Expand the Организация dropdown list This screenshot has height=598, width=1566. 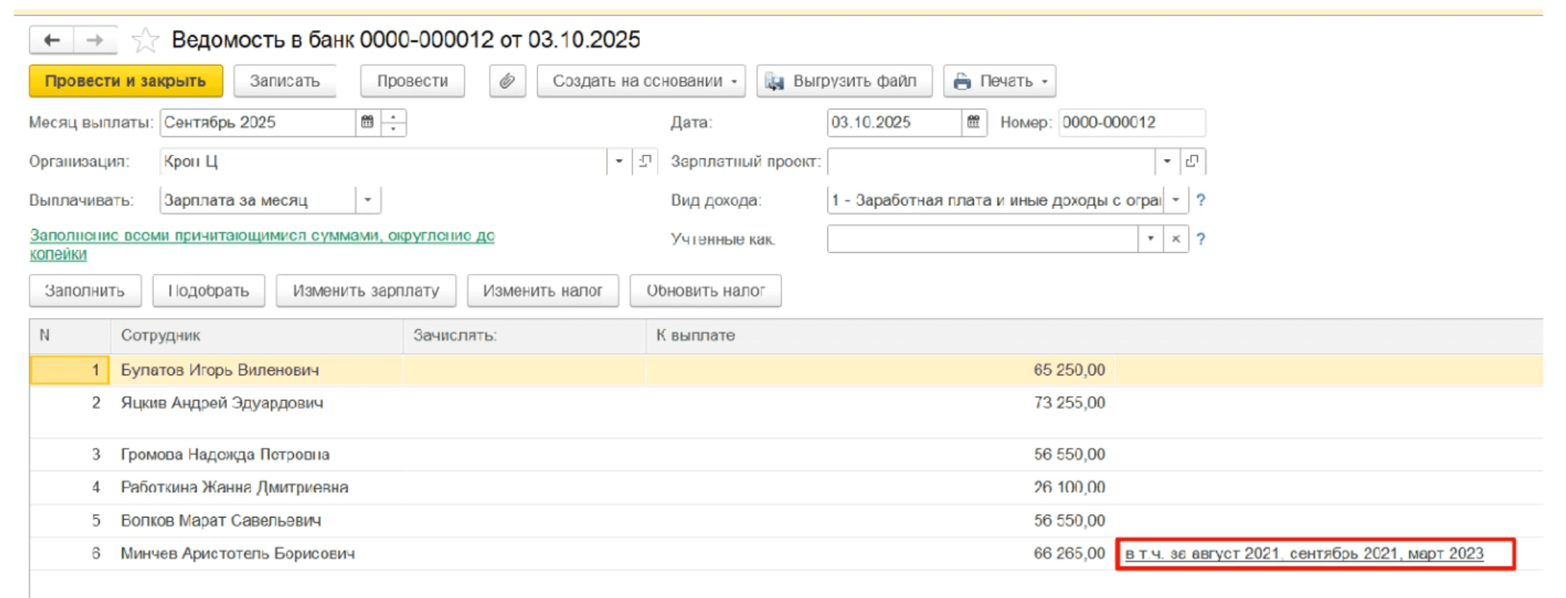(x=619, y=161)
